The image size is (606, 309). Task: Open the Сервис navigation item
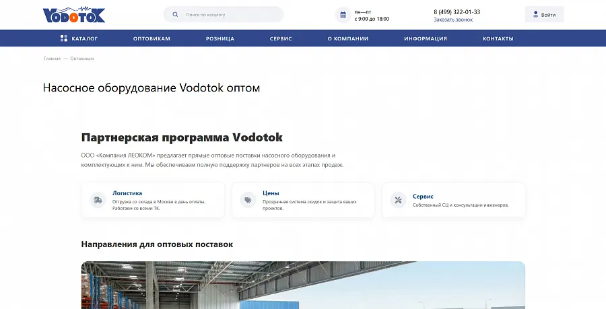[x=281, y=38]
